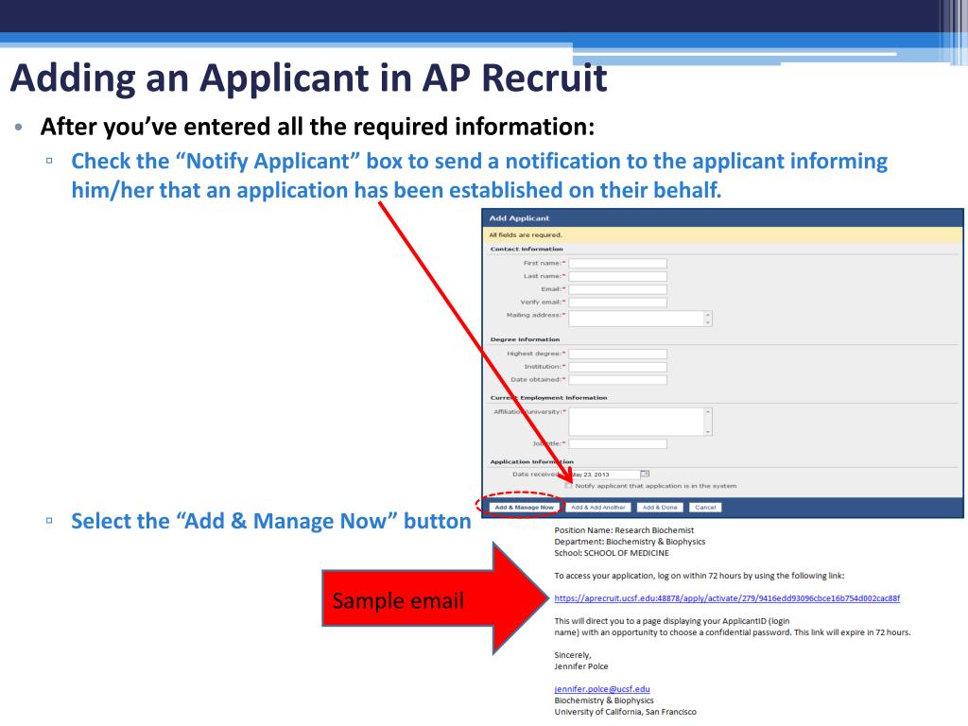
Task: Click 'Position Name: Research Biochemist' text
Action: pyautogui.click(x=624, y=530)
